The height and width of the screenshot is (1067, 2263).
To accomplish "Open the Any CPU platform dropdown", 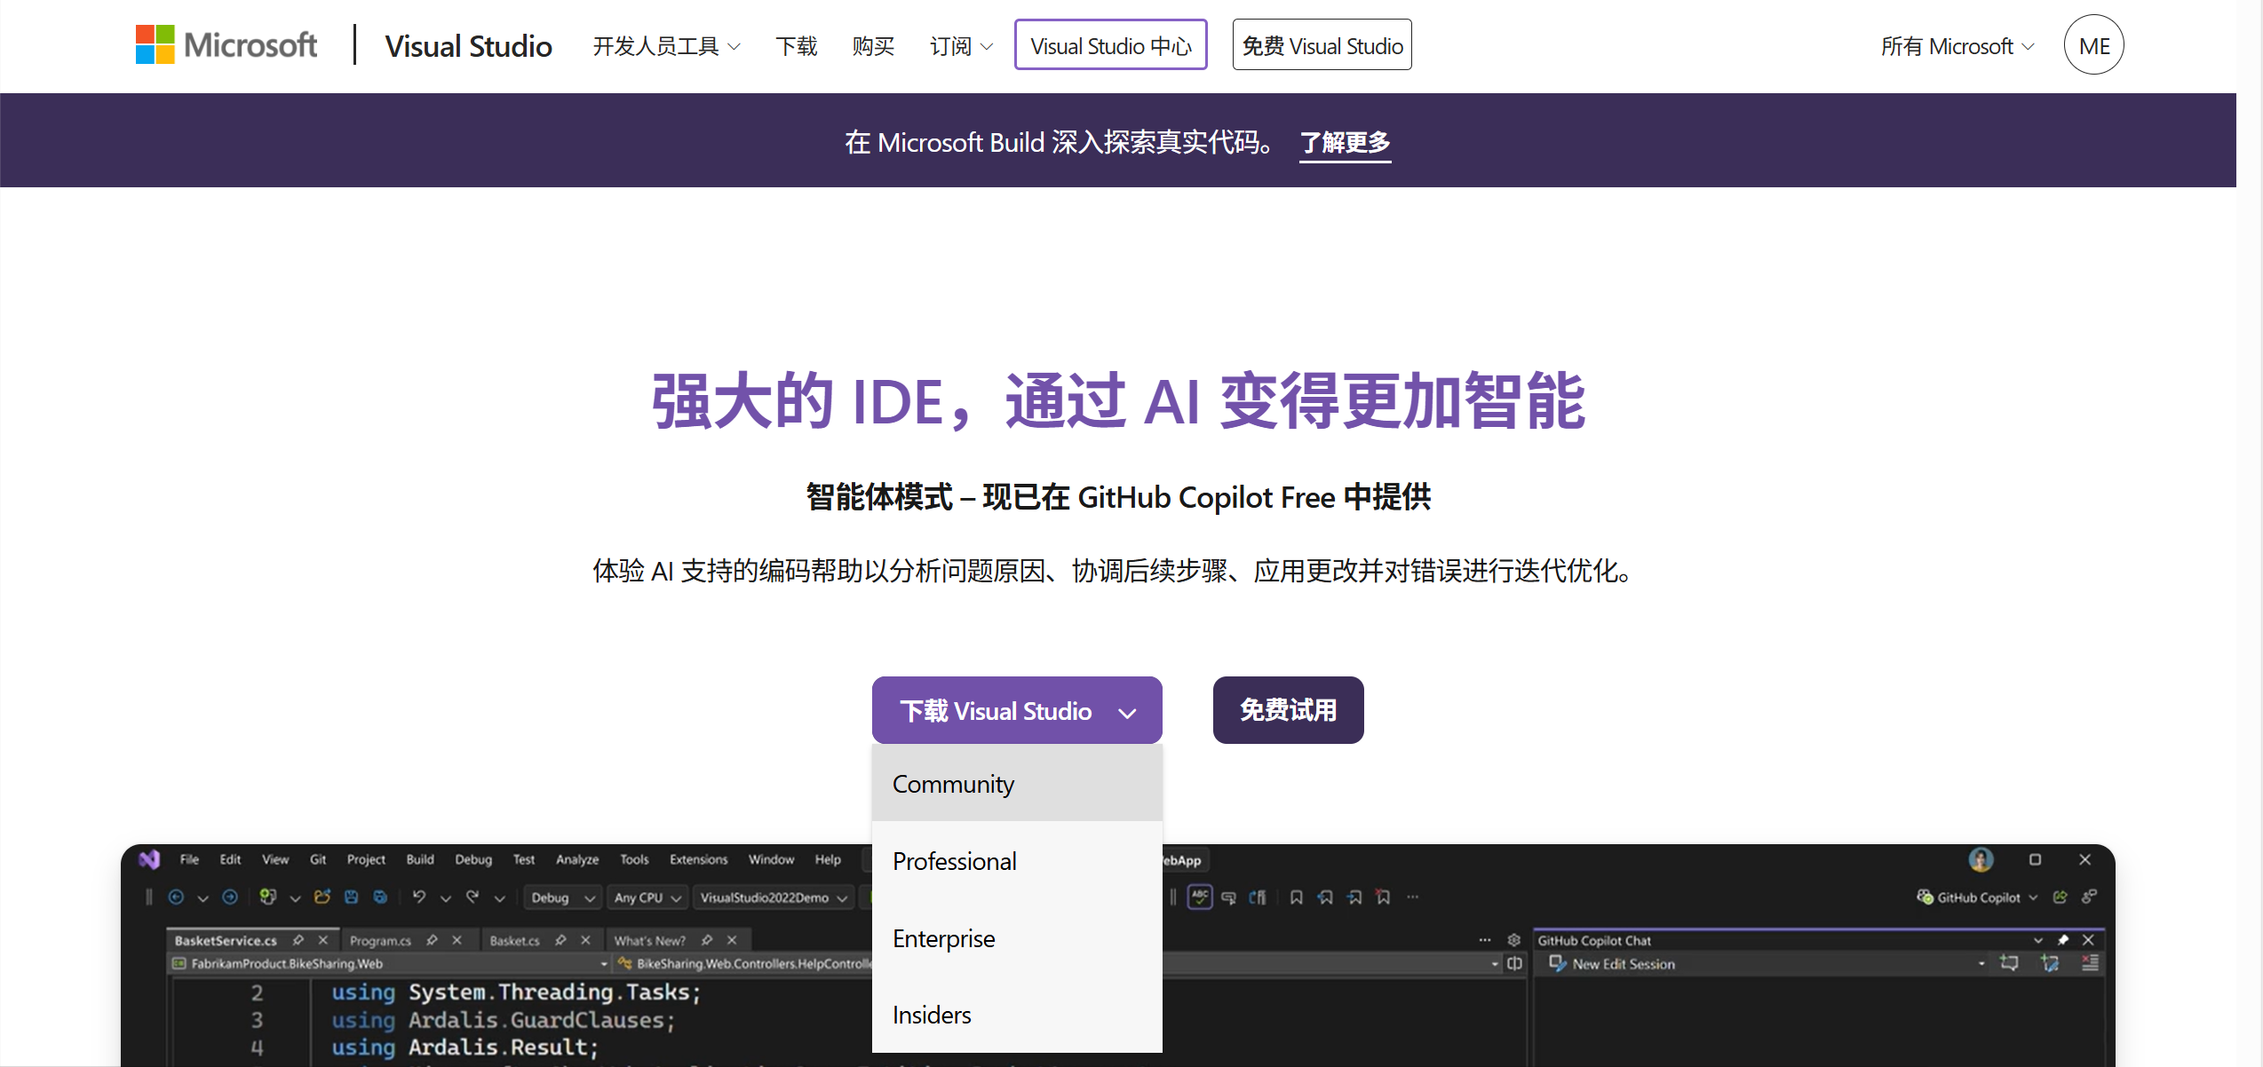I will click(x=647, y=897).
